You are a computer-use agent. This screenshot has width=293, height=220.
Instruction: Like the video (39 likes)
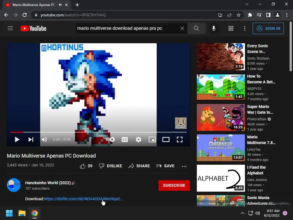pyautogui.click(x=86, y=166)
